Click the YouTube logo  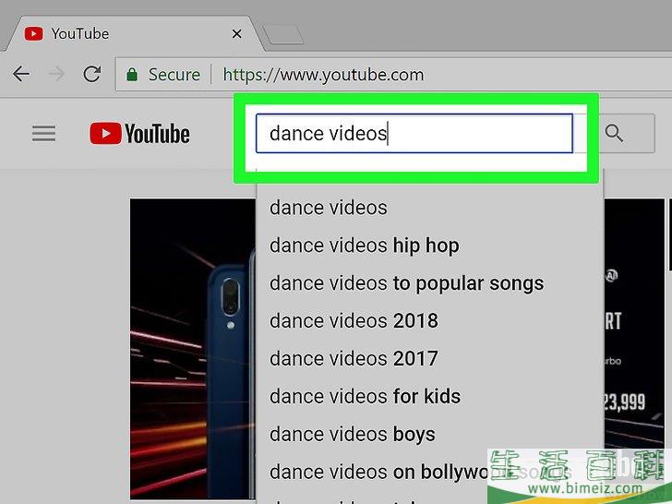(139, 133)
